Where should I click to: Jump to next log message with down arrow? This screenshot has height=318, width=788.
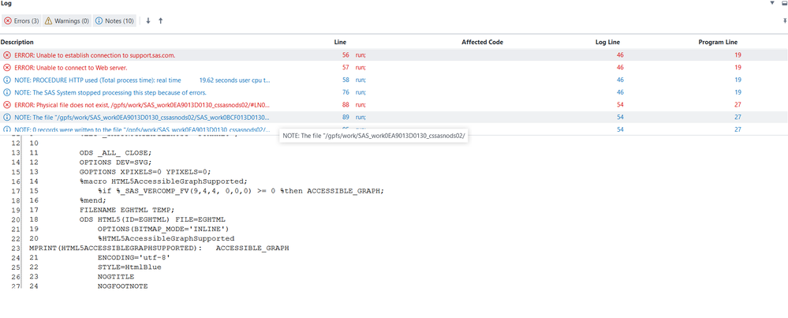(148, 21)
